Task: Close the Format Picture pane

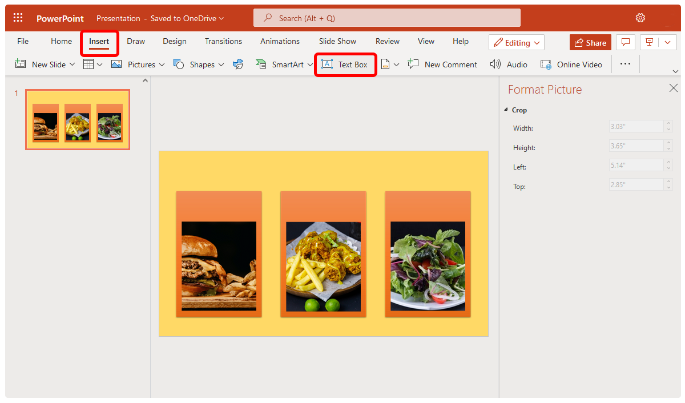Action: (x=673, y=88)
